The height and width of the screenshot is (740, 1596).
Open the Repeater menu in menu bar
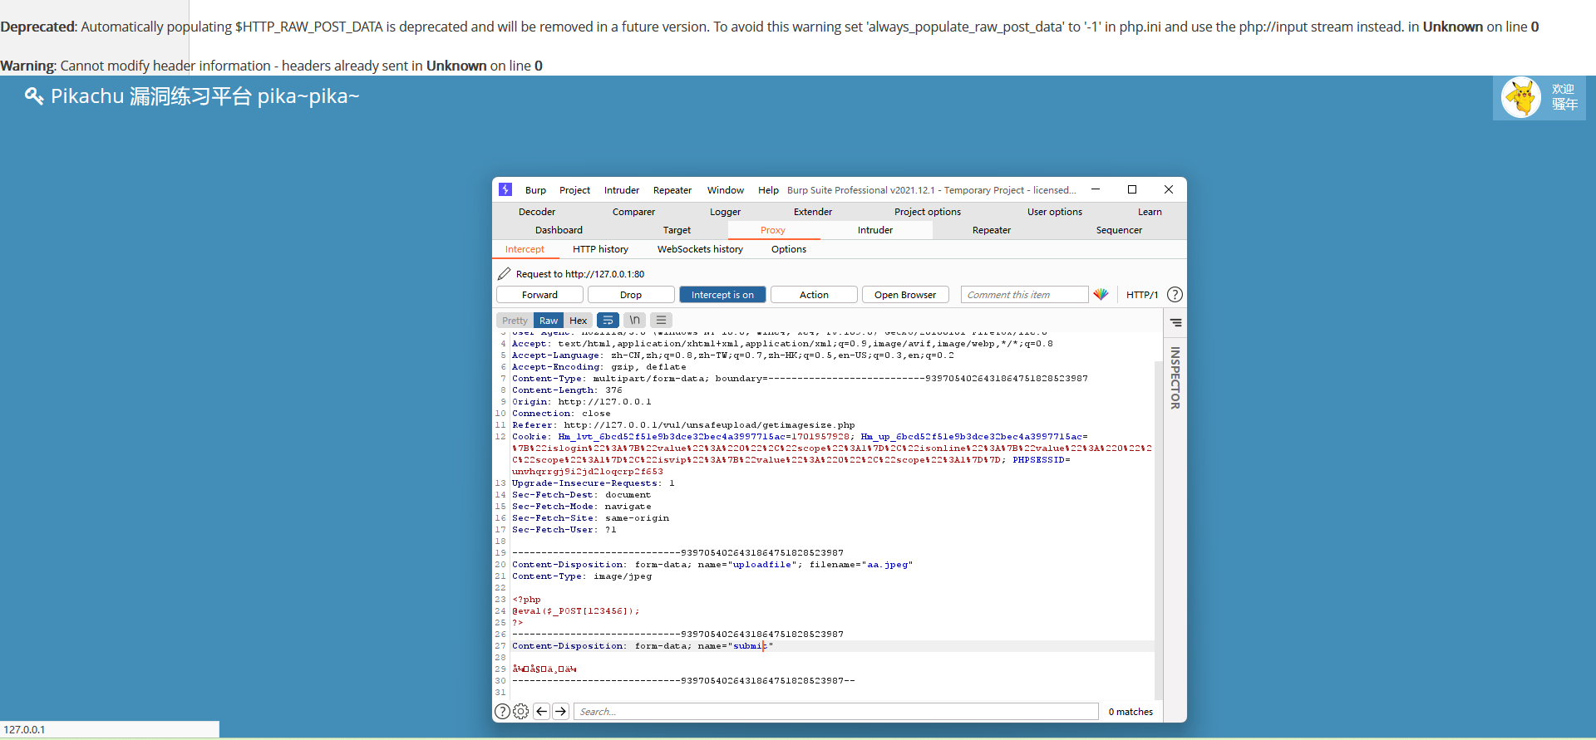pyautogui.click(x=672, y=190)
